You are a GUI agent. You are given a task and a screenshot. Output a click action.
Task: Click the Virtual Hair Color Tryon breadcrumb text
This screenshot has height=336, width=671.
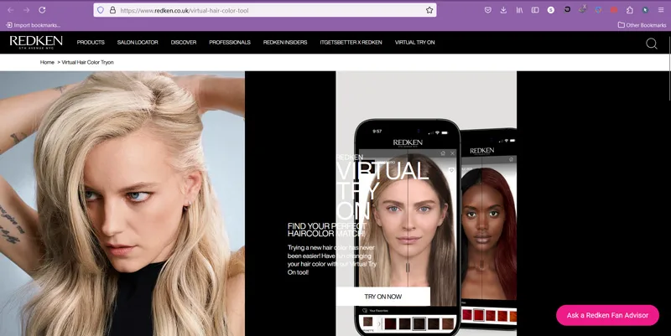pos(88,62)
